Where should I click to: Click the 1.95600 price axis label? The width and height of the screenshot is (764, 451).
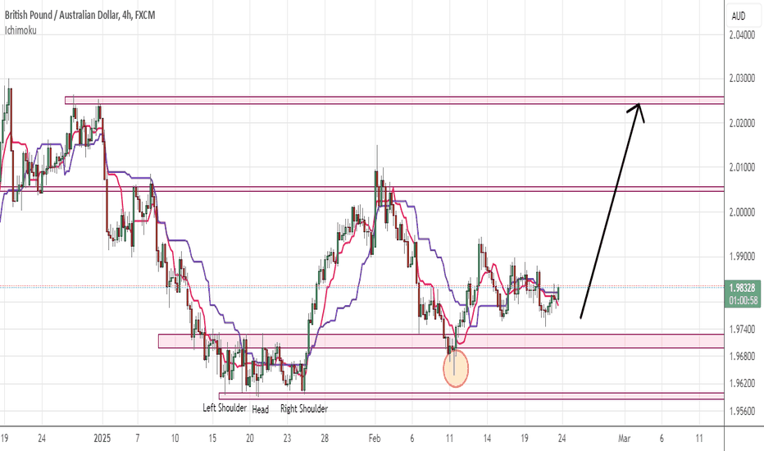(x=742, y=411)
